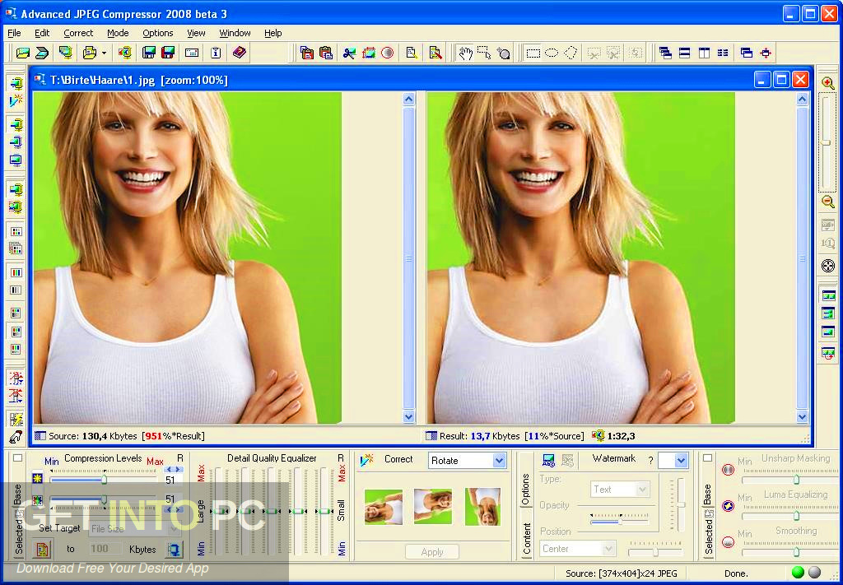Click the upper compression level slider
The width and height of the screenshot is (843, 585).
point(102,478)
